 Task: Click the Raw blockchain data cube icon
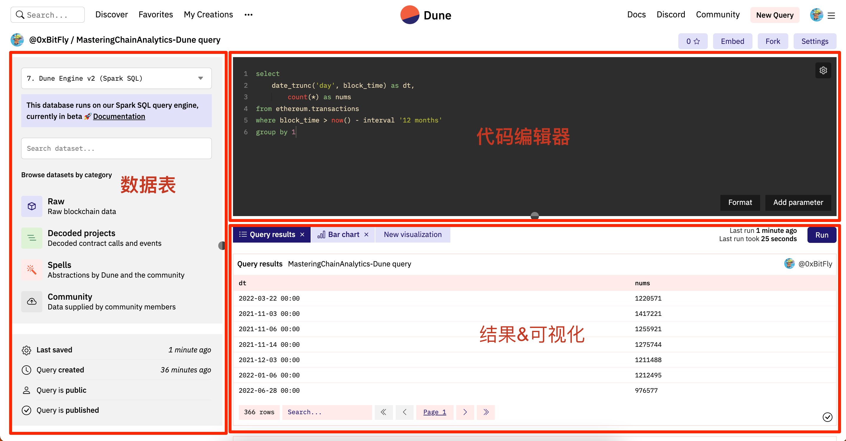(x=32, y=206)
